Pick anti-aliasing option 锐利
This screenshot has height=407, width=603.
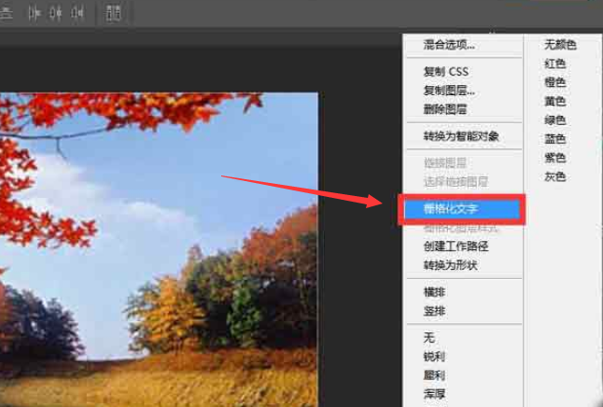434,357
